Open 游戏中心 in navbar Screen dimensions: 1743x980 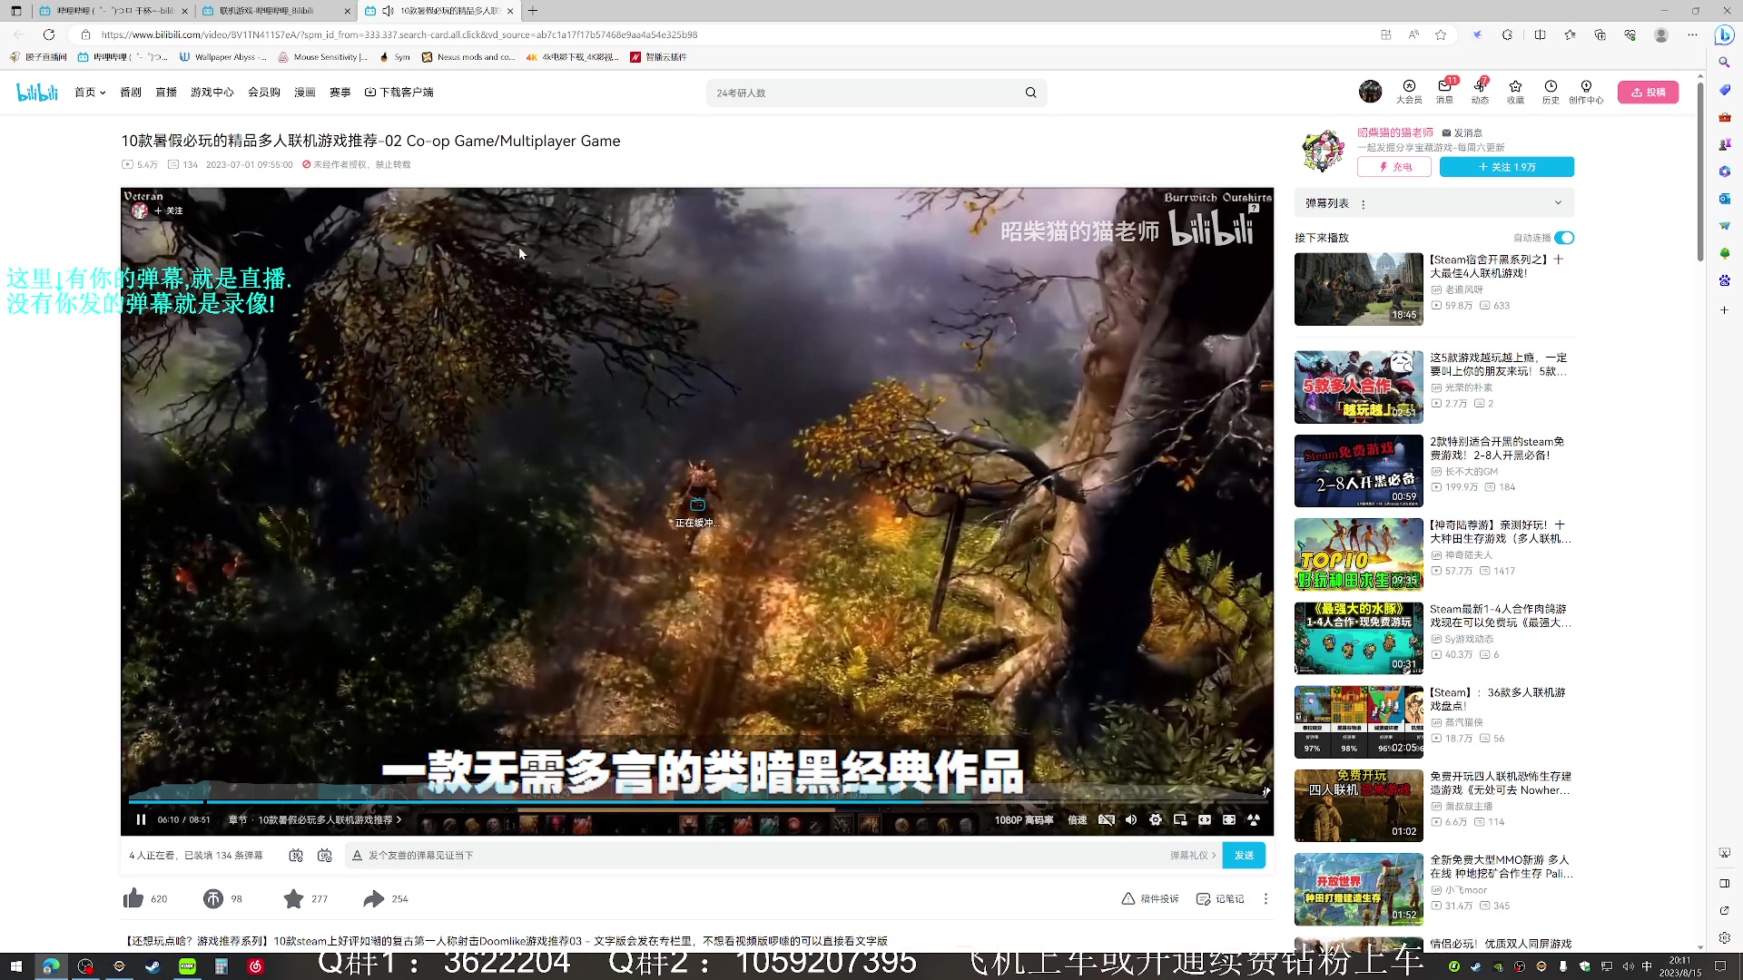tap(212, 93)
